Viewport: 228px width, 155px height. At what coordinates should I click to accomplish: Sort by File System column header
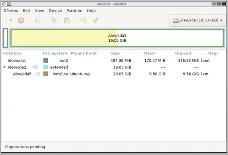tap(54, 53)
